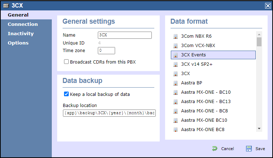This screenshot has width=273, height=158.
Task: Click the icon beside 3CX Events
Action: coord(176,55)
